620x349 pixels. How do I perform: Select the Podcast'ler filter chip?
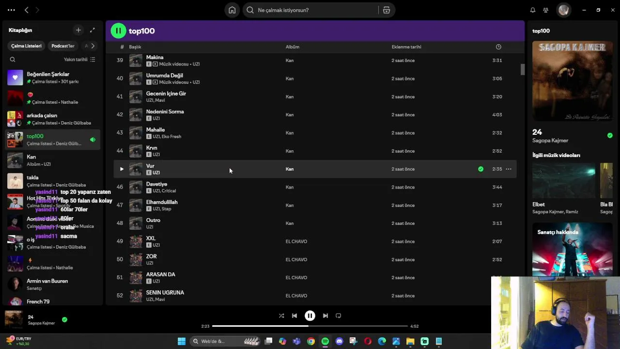coord(63,46)
